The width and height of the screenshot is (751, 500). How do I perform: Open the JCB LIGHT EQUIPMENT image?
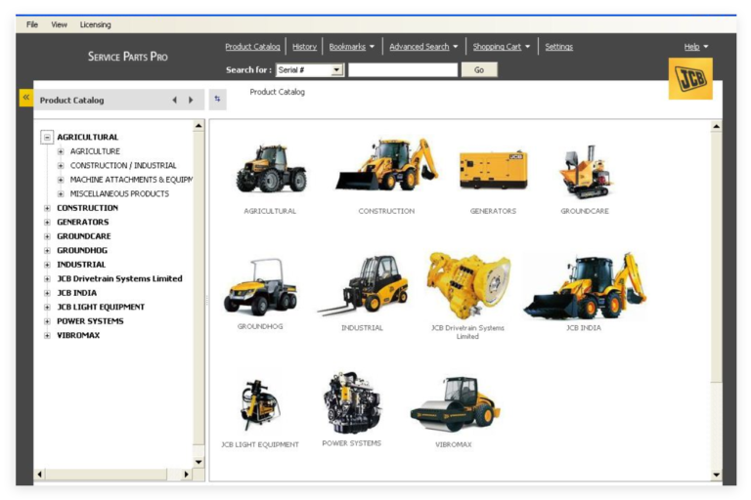pos(260,404)
